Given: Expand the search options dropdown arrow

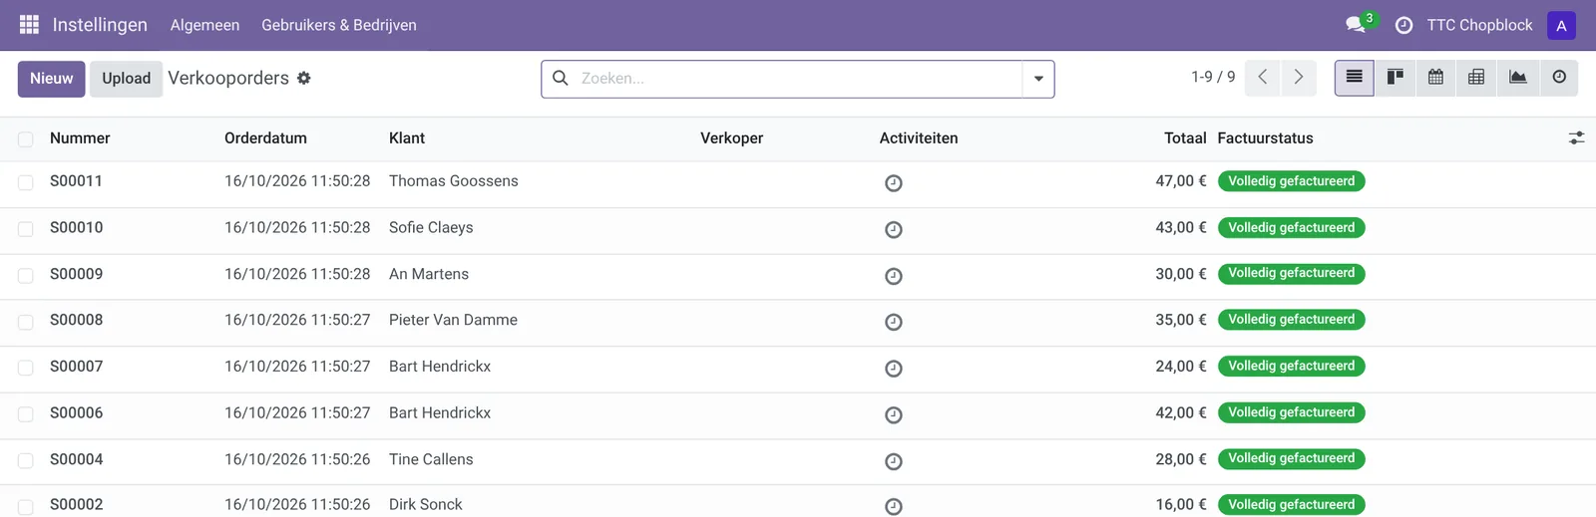Looking at the screenshot, I should pyautogui.click(x=1038, y=79).
